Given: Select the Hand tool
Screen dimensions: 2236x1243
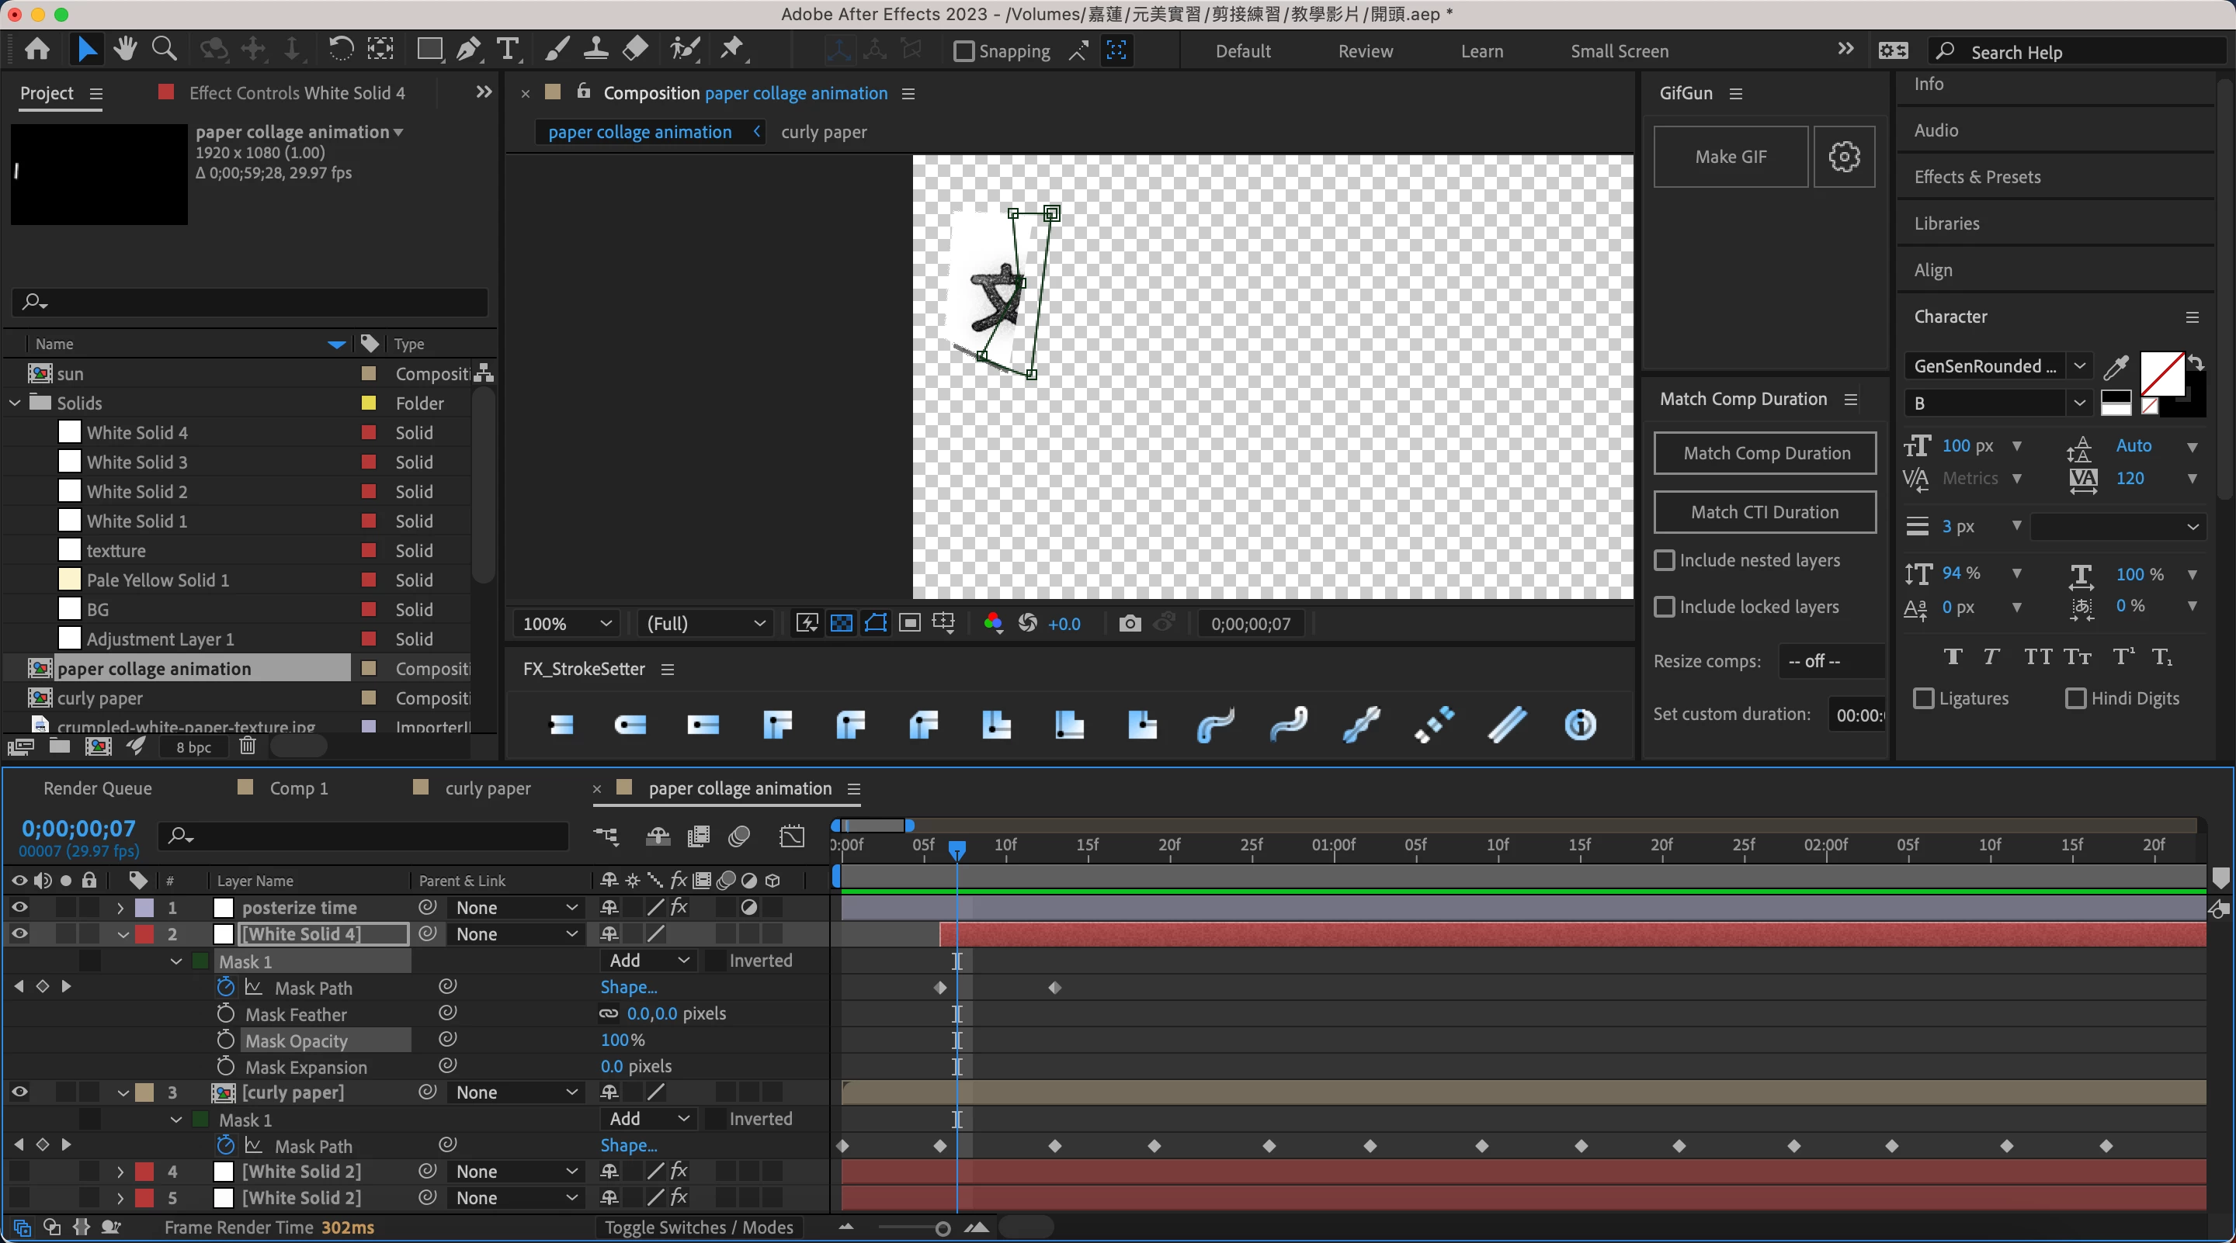Looking at the screenshot, I should [x=125, y=50].
